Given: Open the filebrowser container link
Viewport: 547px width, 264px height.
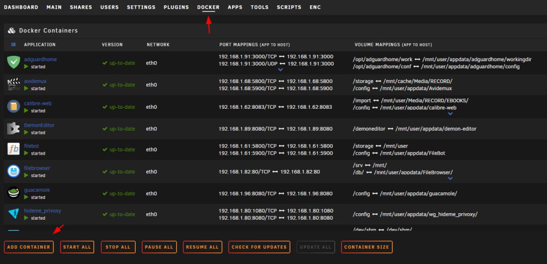Looking at the screenshot, I should (x=37, y=168).
